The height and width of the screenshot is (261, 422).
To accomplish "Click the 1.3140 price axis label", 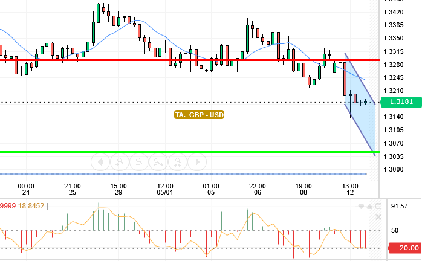I will (394, 117).
